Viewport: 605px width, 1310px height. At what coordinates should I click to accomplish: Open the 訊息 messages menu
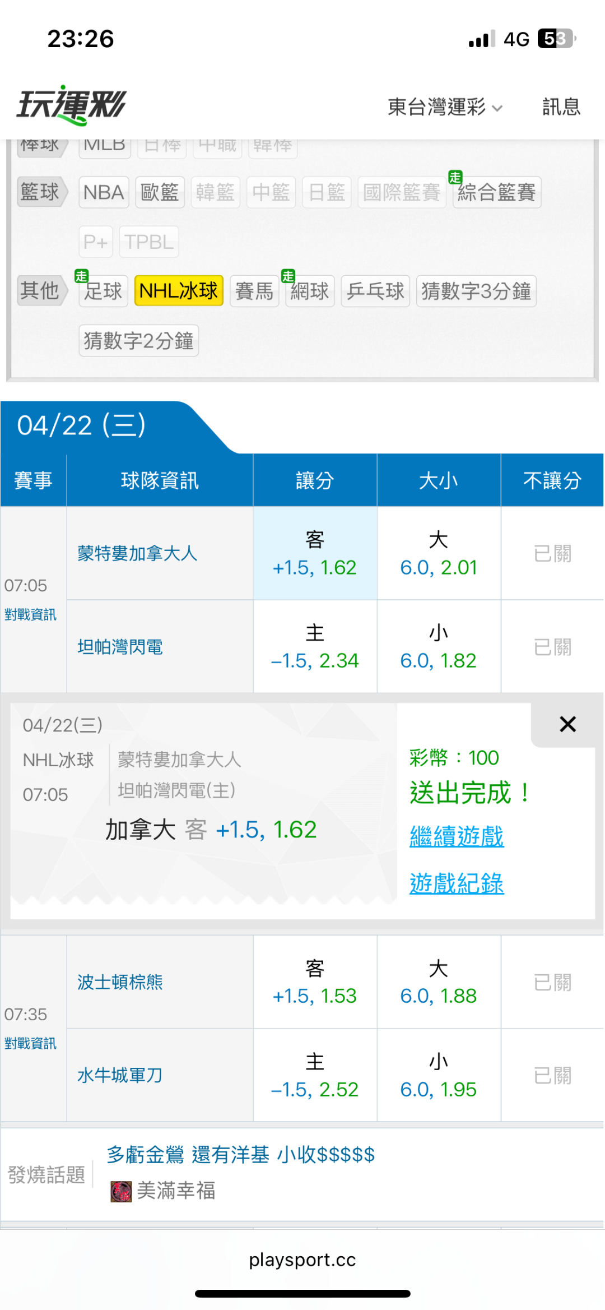tap(561, 107)
